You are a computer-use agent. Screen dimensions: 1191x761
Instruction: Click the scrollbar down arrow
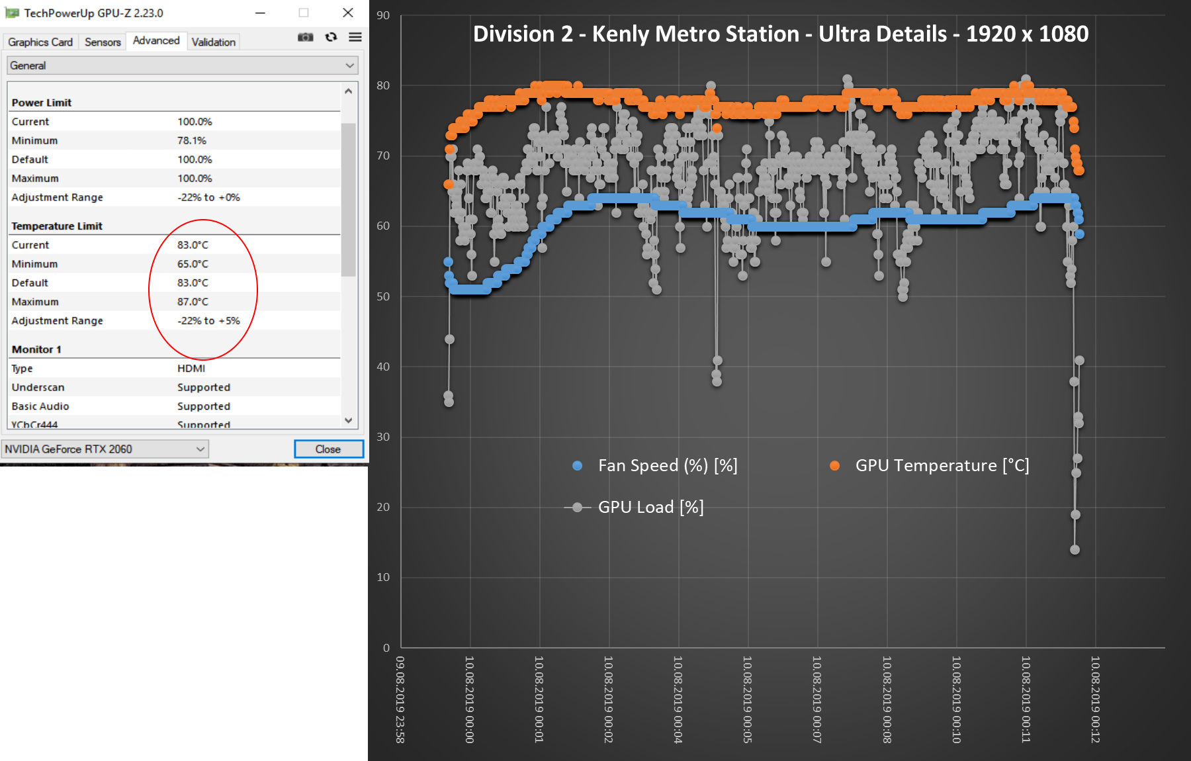click(349, 420)
